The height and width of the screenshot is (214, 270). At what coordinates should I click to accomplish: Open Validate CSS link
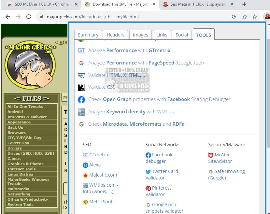point(102,87)
